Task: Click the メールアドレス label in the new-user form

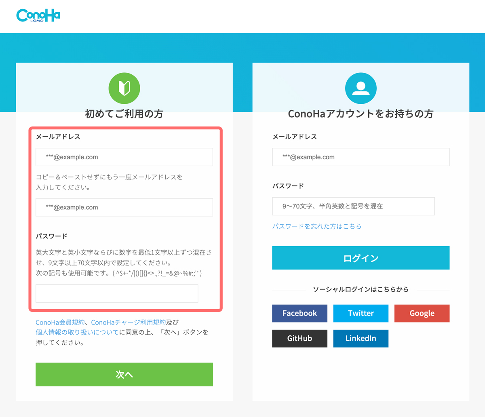Action: tap(58, 137)
